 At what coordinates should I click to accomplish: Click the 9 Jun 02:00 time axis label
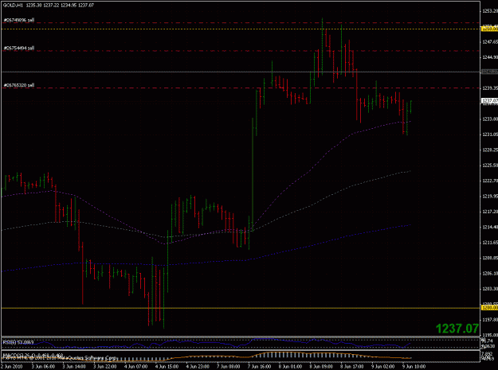tap(384, 367)
